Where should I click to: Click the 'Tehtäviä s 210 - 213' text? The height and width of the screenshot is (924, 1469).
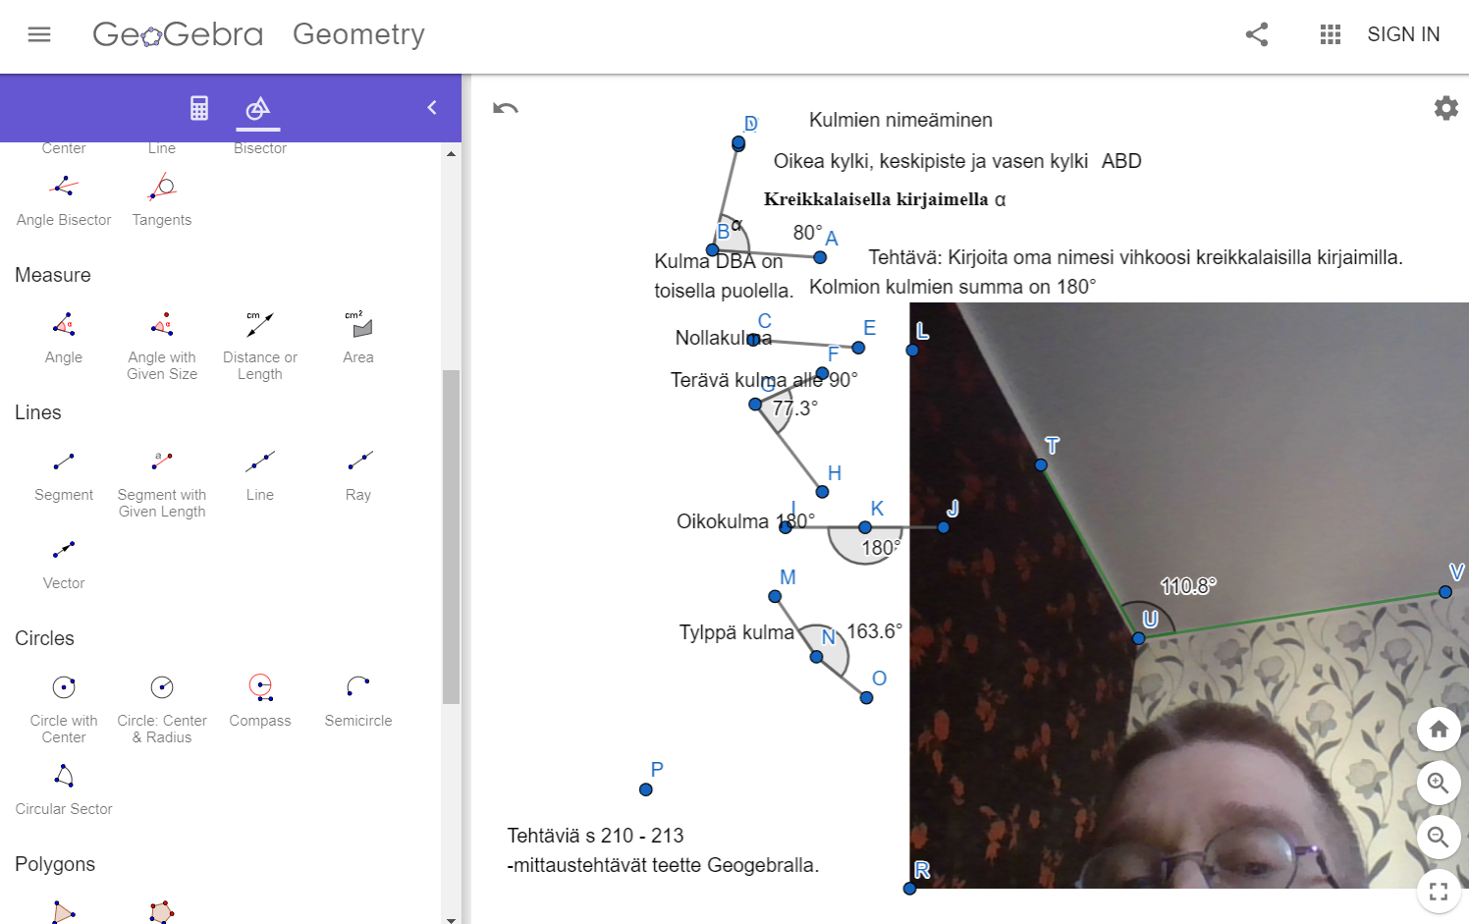(x=595, y=836)
